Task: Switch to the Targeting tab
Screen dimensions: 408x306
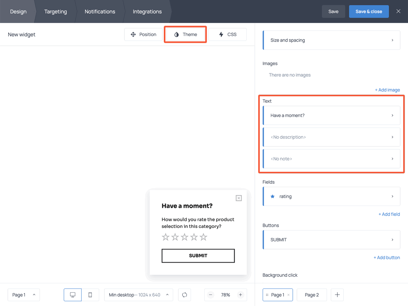Action: click(x=55, y=12)
